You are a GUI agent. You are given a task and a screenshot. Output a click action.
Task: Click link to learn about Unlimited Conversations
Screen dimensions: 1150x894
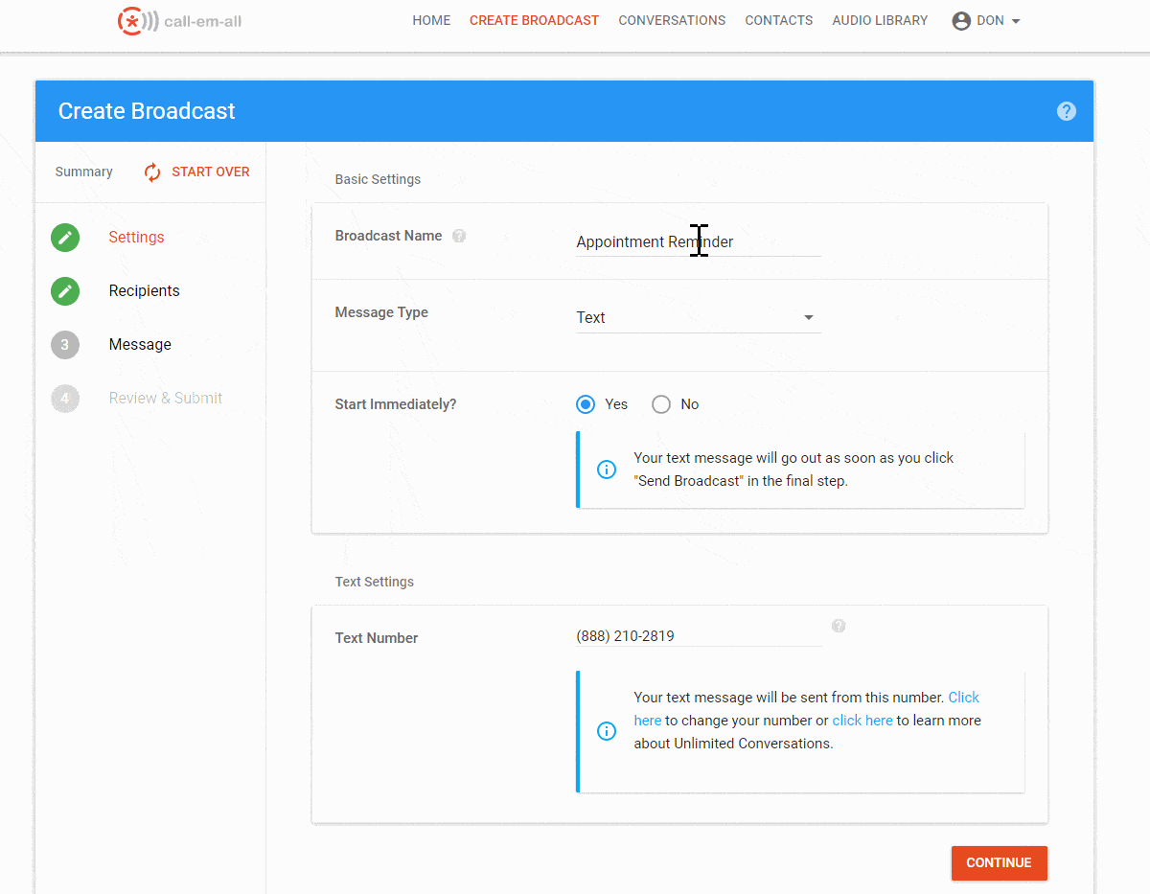click(x=862, y=721)
